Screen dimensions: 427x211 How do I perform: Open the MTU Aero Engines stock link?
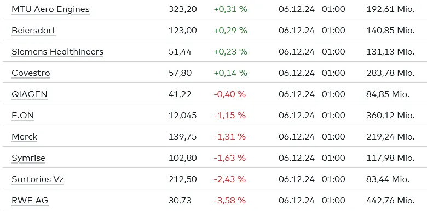click(50, 9)
